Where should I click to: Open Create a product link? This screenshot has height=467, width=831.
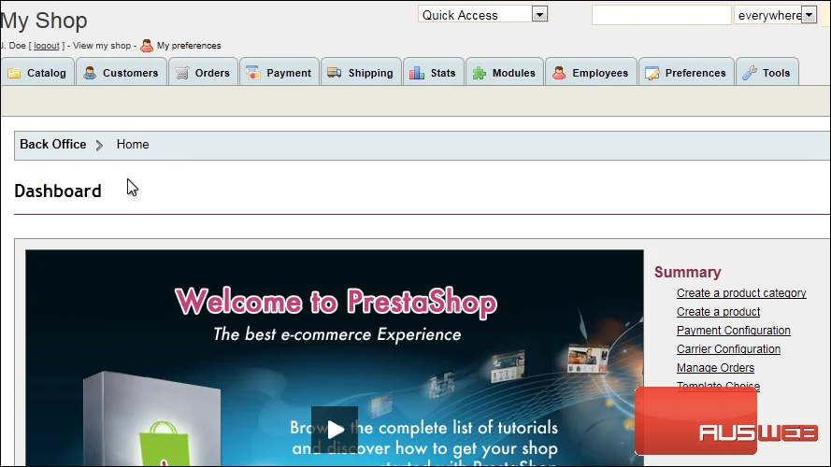click(718, 311)
